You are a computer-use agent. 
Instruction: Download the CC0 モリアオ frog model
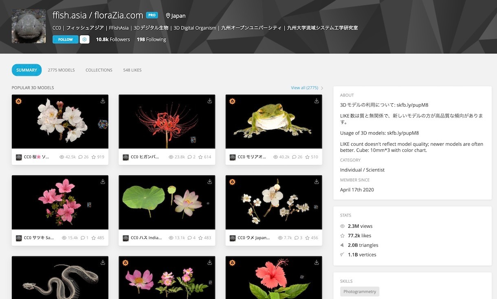316,101
